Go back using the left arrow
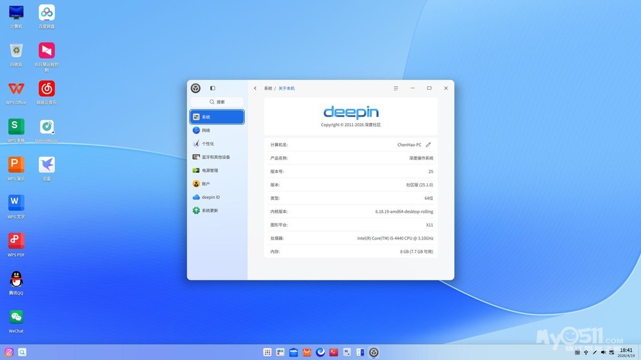Image resolution: width=641 pixels, height=360 pixels. [255, 88]
